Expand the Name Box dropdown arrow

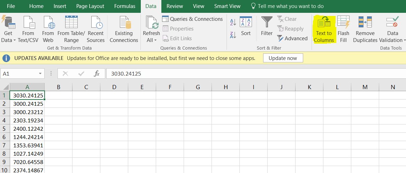[40, 74]
